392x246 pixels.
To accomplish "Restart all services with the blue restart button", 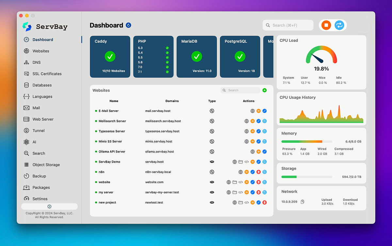I will [x=339, y=25].
